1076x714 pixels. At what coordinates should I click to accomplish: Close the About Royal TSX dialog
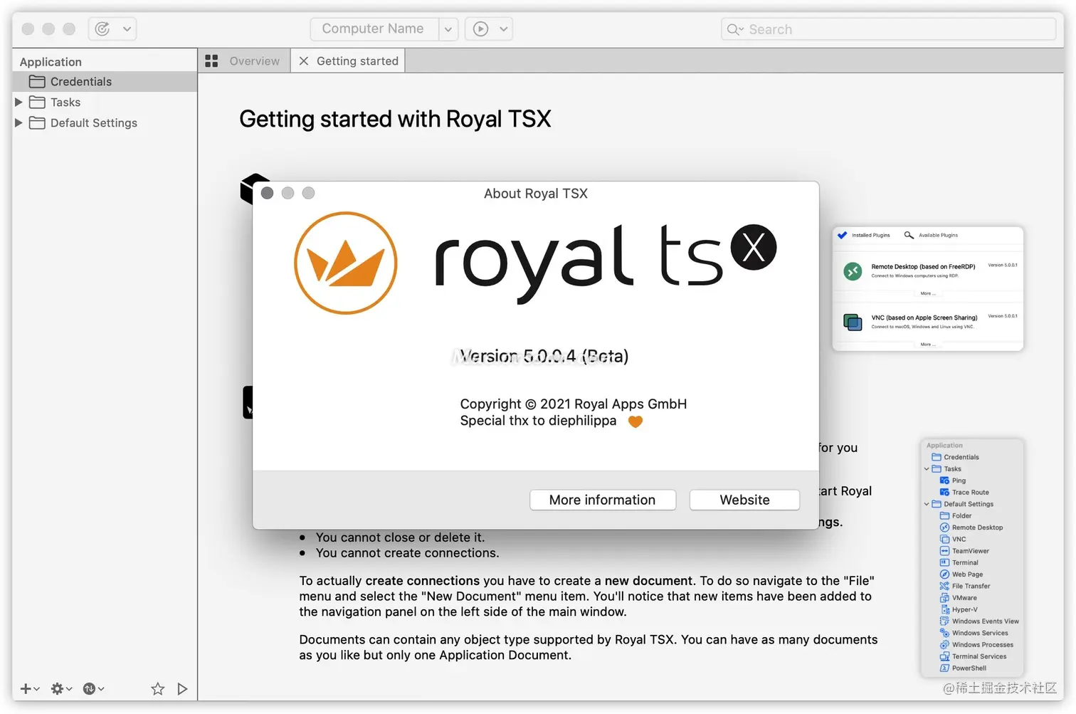coord(268,193)
